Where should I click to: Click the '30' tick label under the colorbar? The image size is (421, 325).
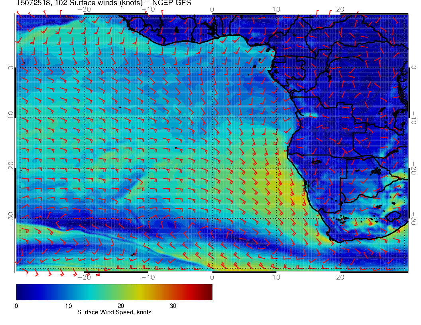[173, 306]
